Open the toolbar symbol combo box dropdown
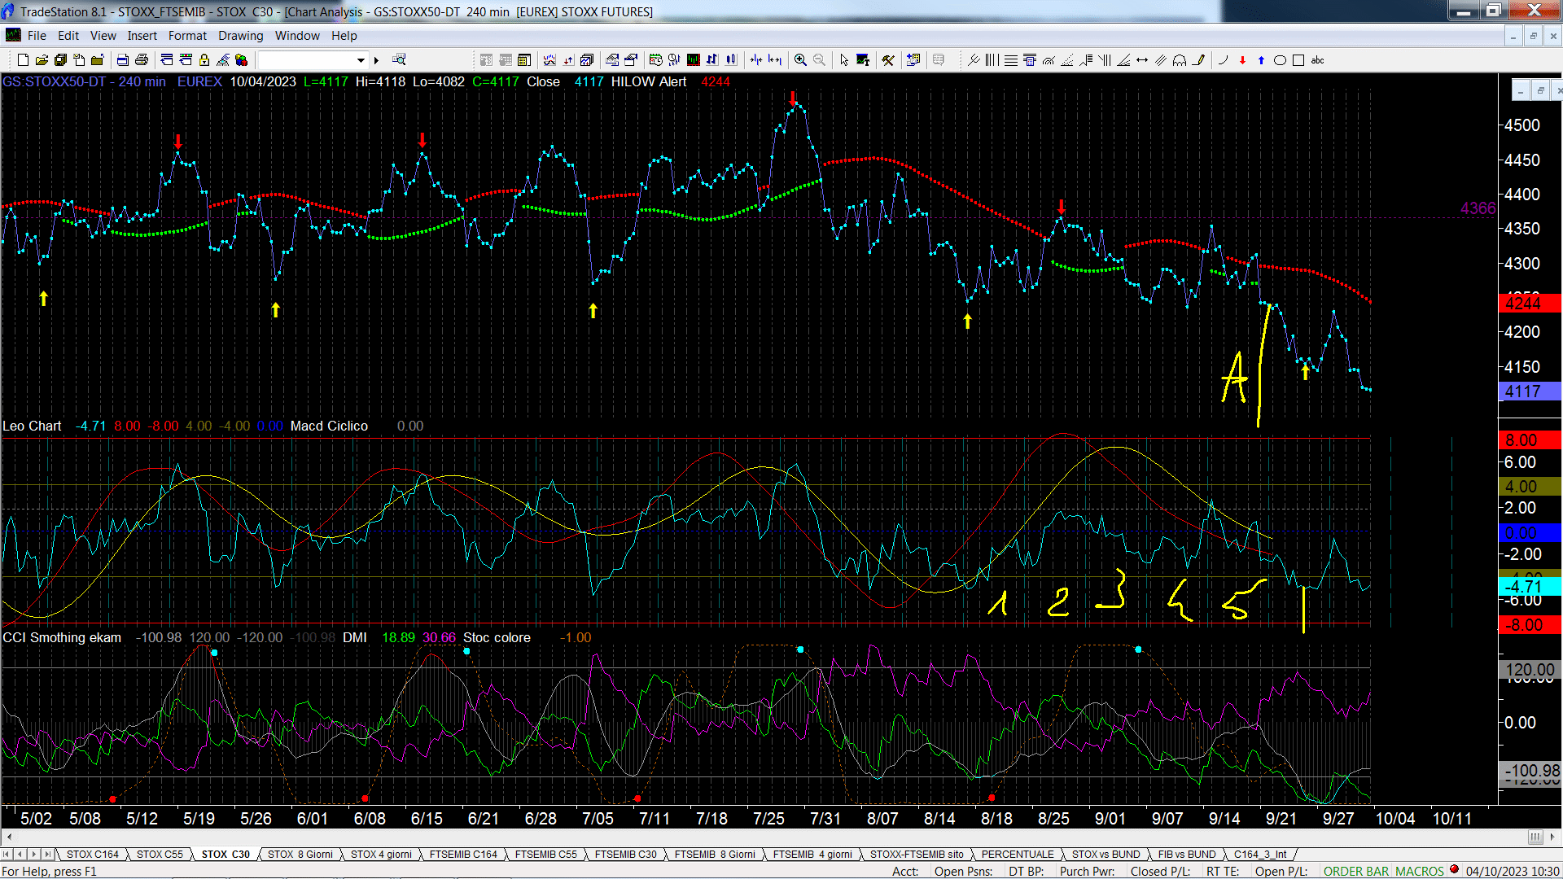Viewport: 1563px width, 879px height. coord(361,60)
